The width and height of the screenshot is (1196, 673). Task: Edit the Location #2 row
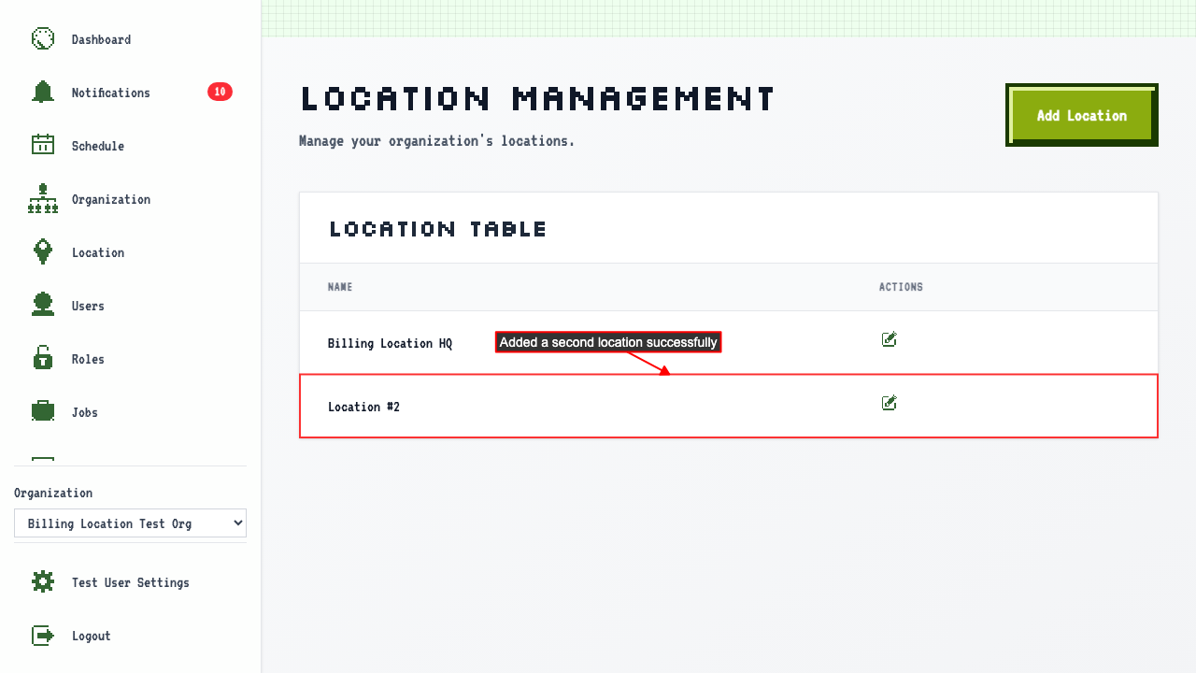[889, 403]
